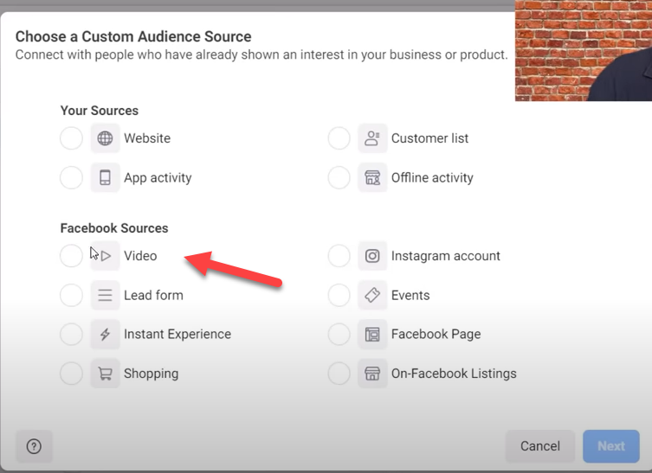Click the Customer list label text
Screen dimensions: 652x473
430,138
